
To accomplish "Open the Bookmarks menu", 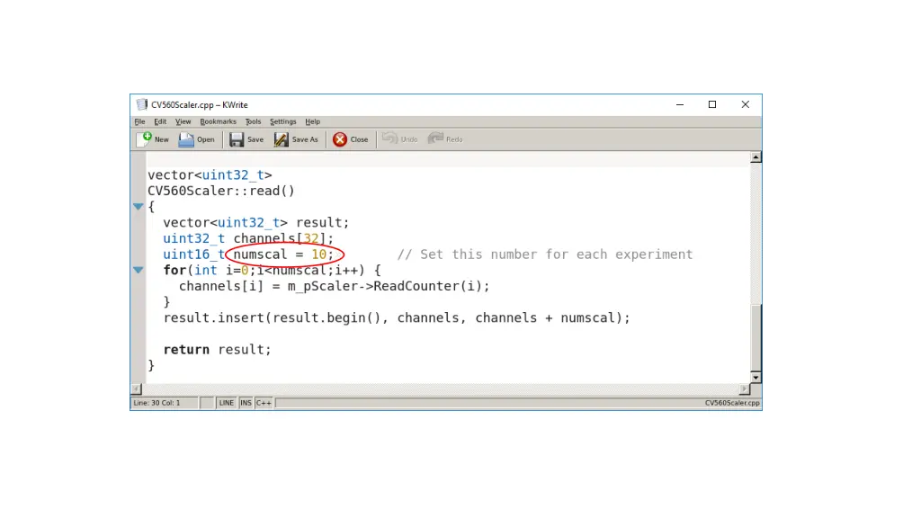I will tap(218, 121).
